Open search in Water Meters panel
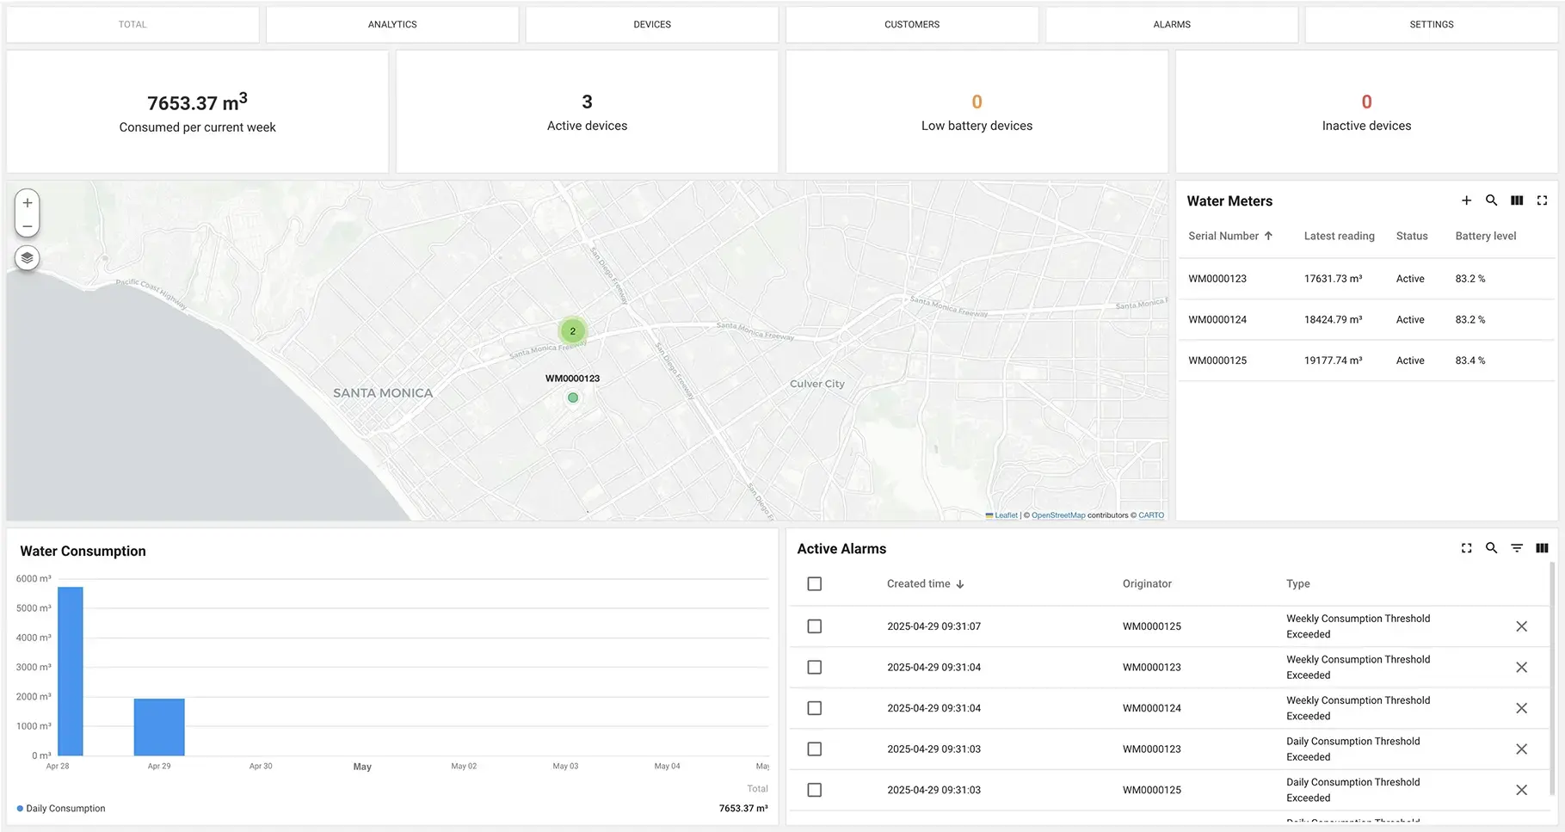 [1491, 200]
